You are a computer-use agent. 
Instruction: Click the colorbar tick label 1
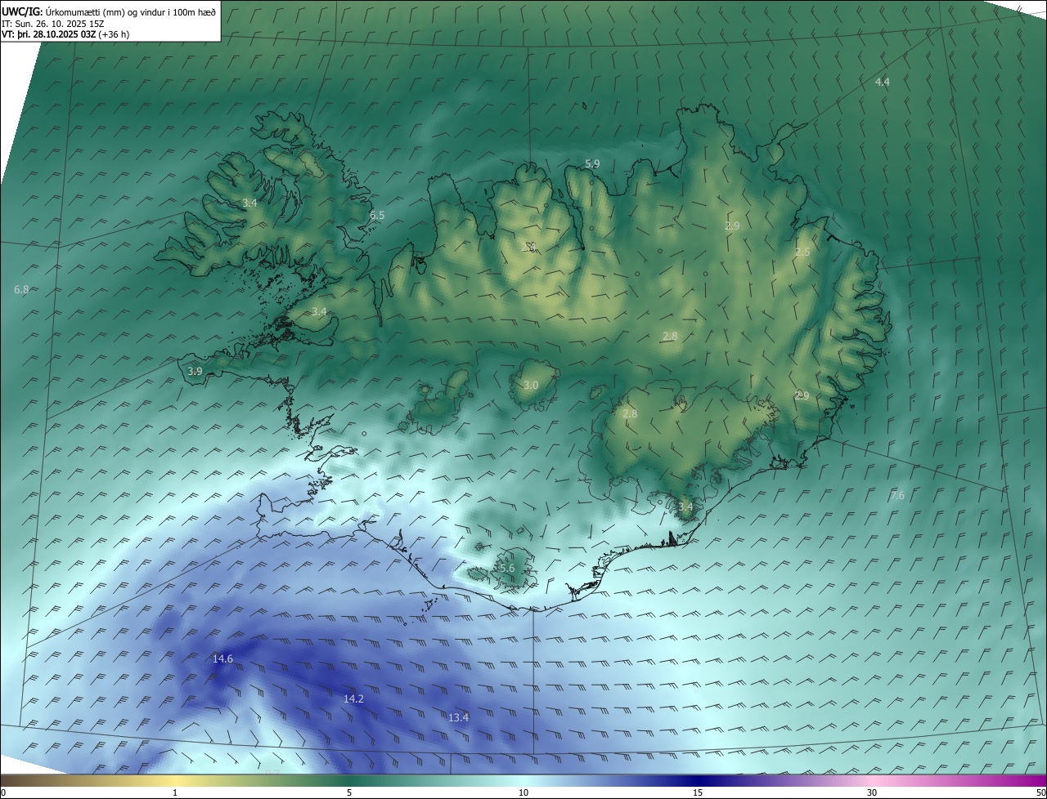click(176, 792)
